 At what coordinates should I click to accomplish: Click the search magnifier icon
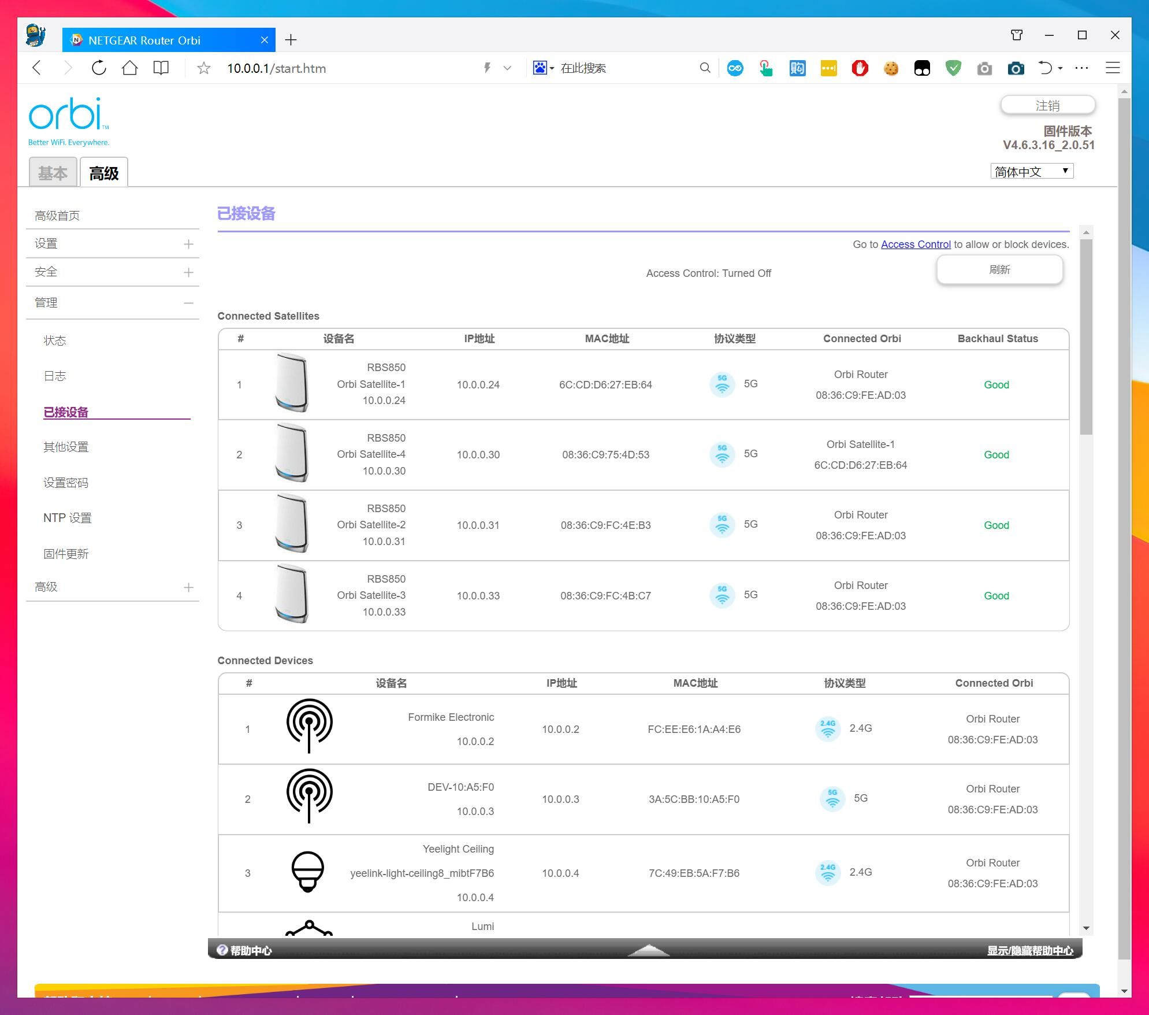(x=705, y=68)
